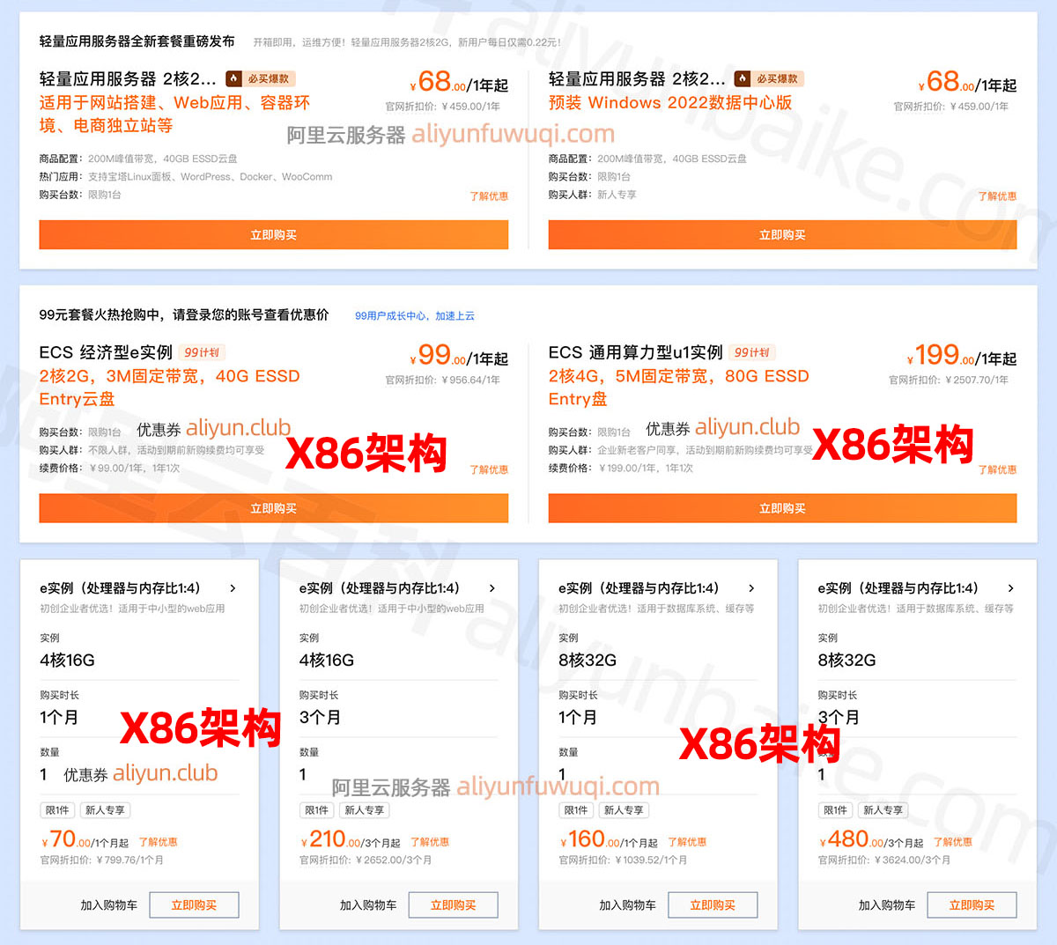Click the ECS 经济型e实例 title
1057x945 pixels.
pos(106,352)
